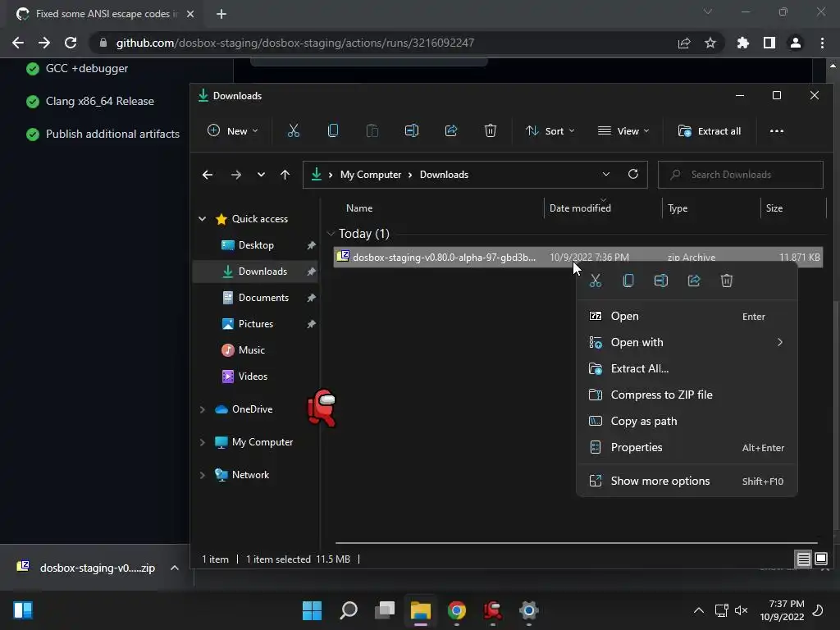Image resolution: width=840 pixels, height=630 pixels.
Task: Click the Copy icon in Explorer toolbar
Action: 333,130
